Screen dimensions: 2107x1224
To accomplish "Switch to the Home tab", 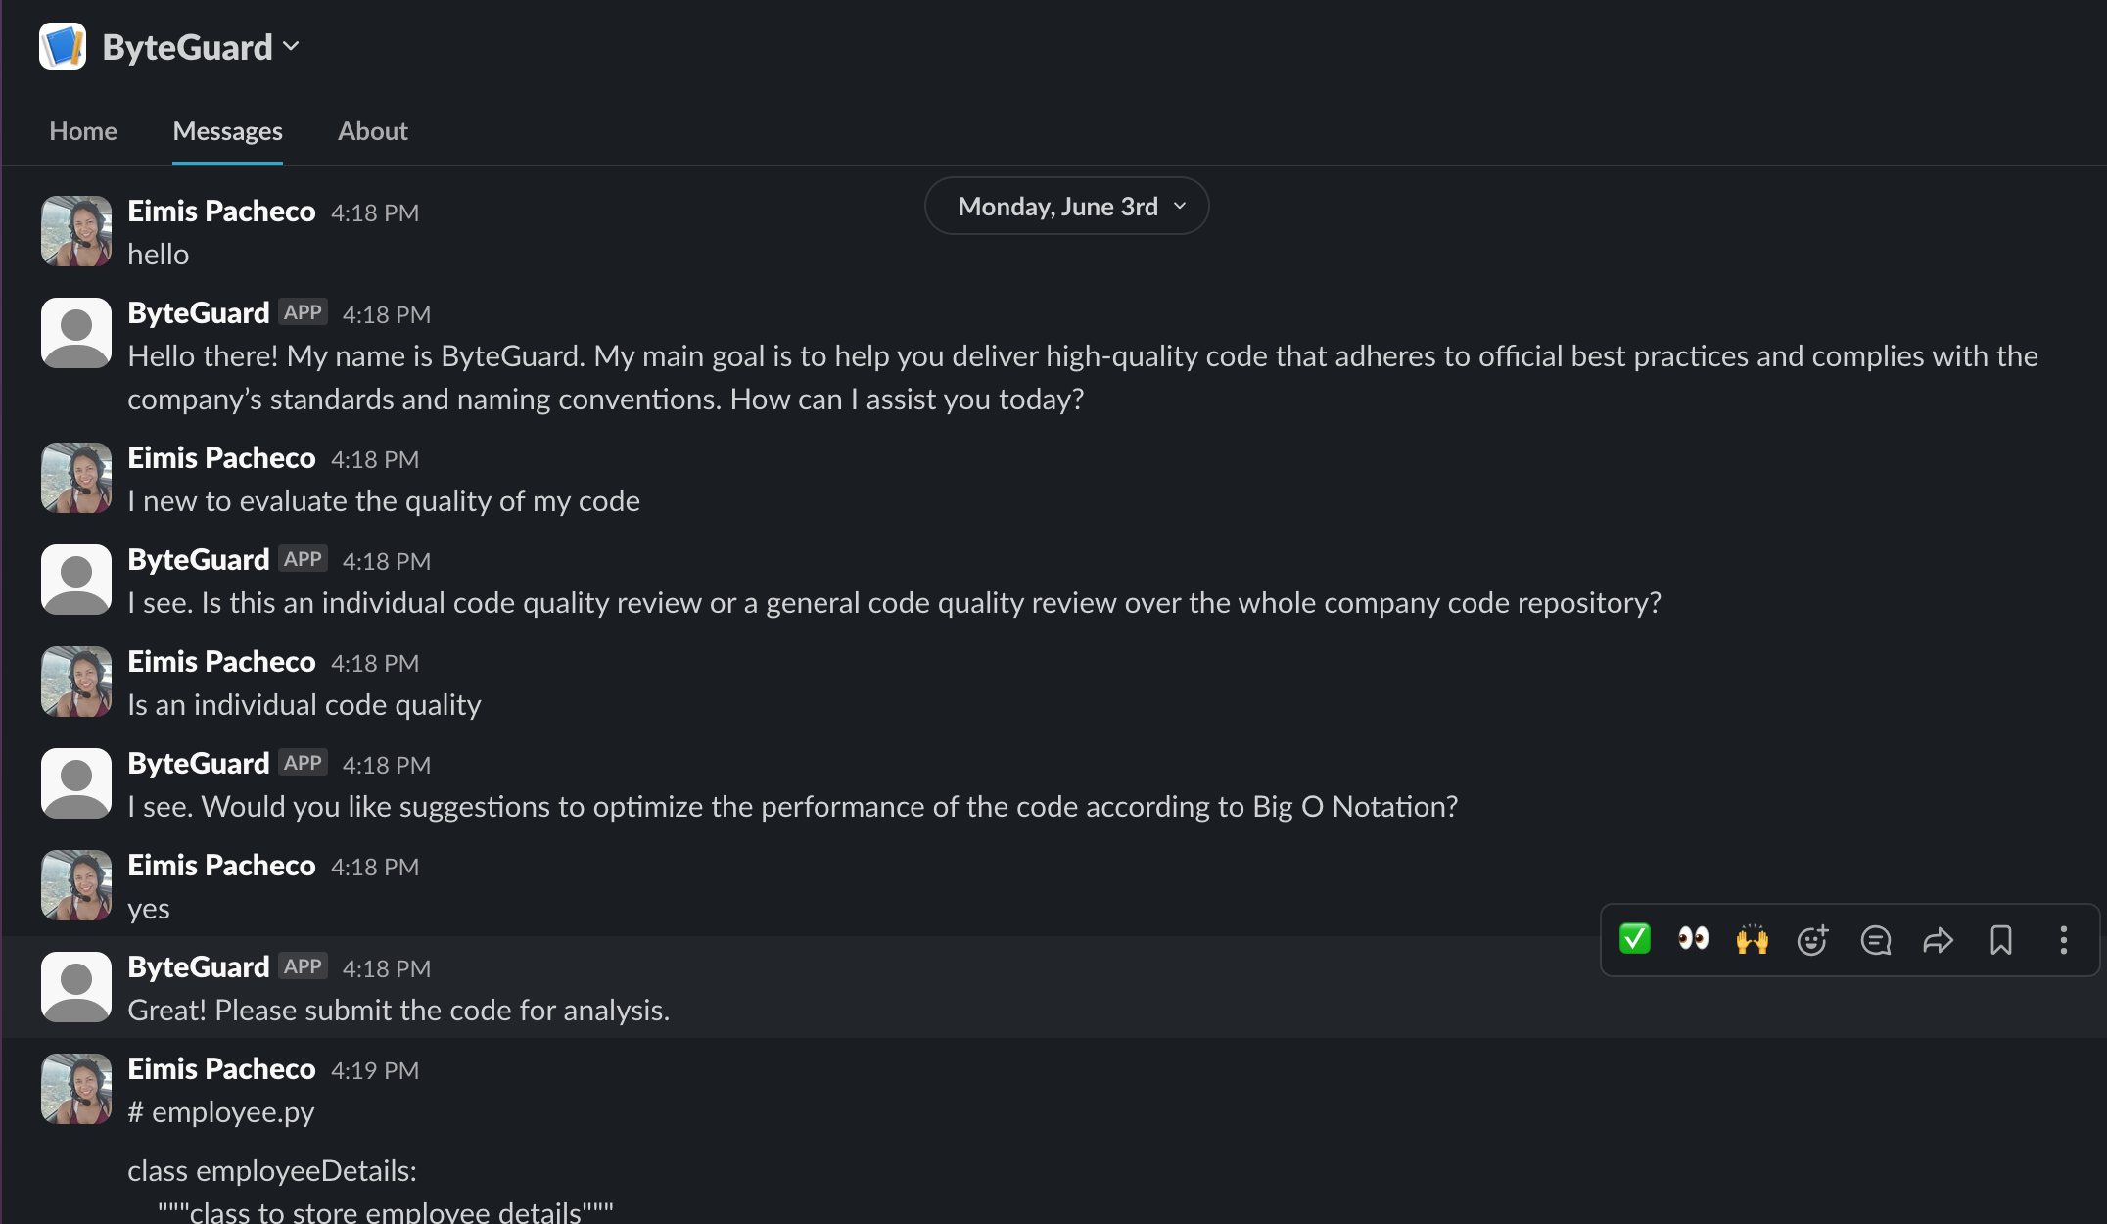I will tap(83, 131).
